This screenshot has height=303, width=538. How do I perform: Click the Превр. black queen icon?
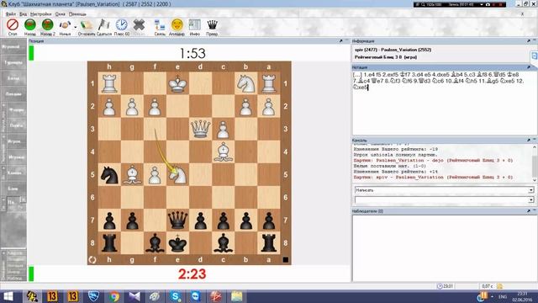212,24
